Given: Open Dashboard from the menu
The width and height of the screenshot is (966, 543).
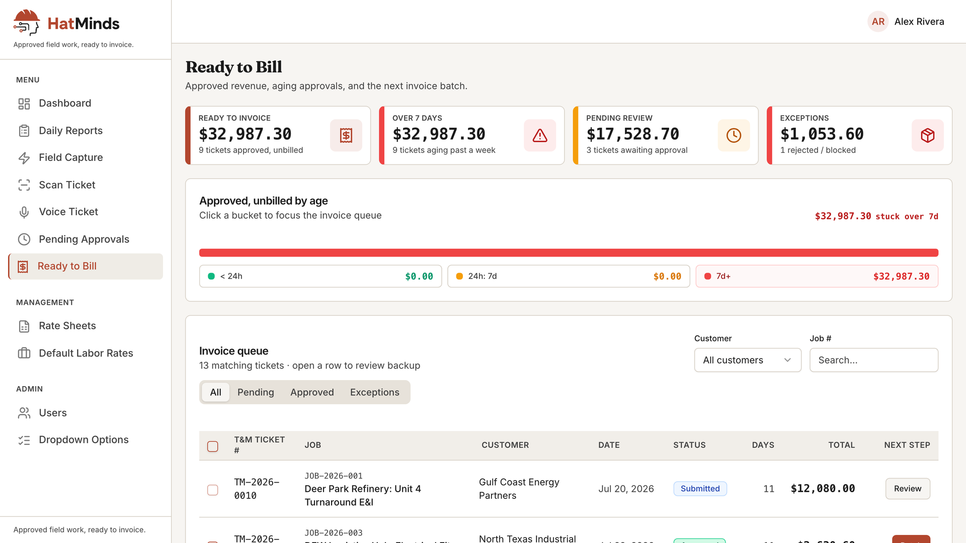Looking at the screenshot, I should click(x=86, y=104).
